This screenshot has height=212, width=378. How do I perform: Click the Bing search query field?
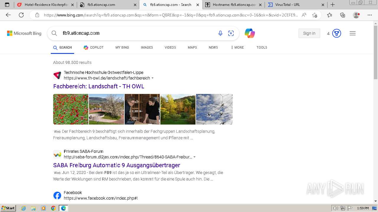point(137,33)
